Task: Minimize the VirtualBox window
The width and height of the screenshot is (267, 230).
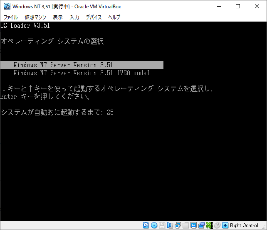Action: point(219,7)
